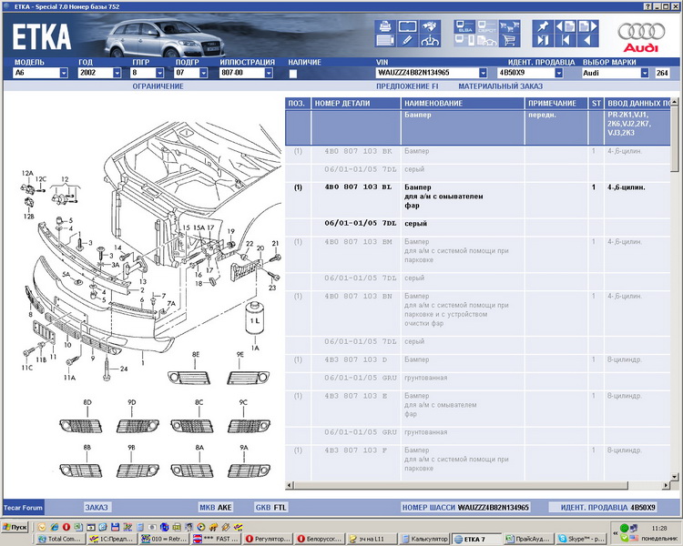Screen dimensions: 683x546
Task: Click the Пуск start button
Action: (15, 527)
